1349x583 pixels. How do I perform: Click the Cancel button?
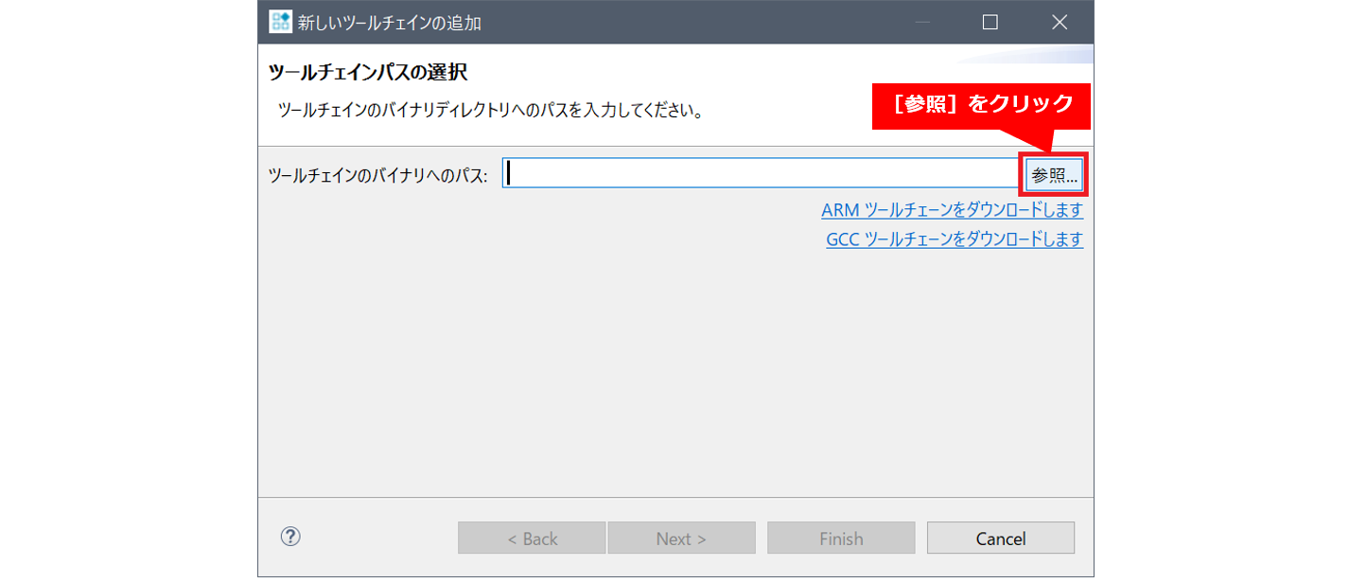click(1001, 538)
